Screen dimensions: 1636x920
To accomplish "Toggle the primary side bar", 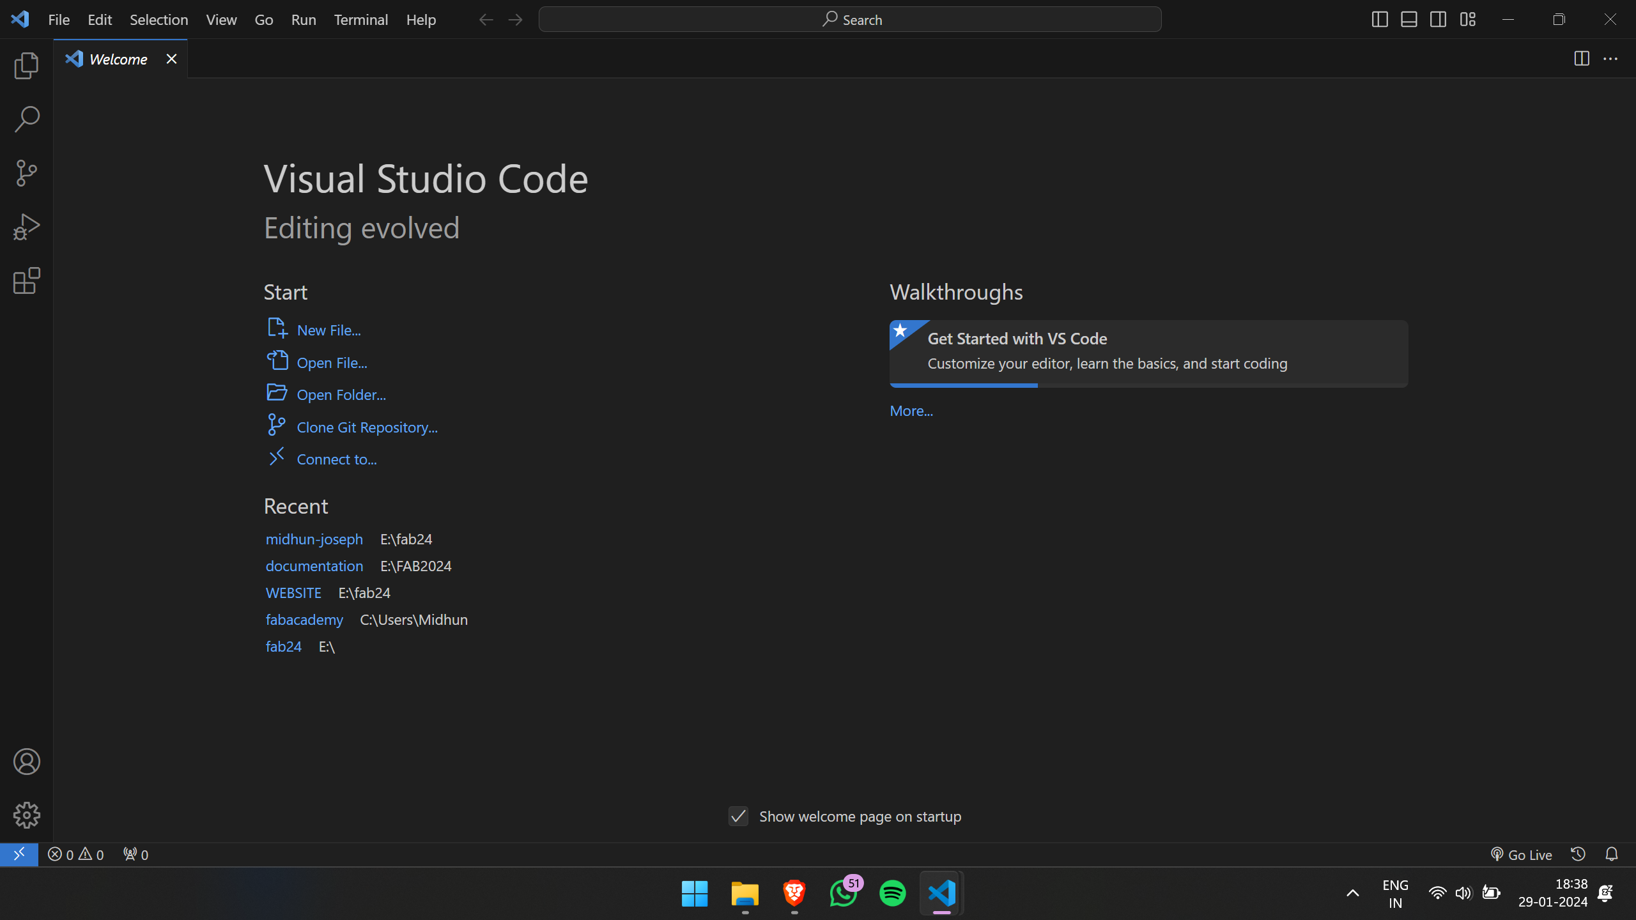I will tap(1380, 20).
